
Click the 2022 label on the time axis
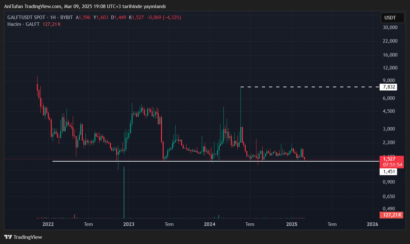(x=48, y=224)
